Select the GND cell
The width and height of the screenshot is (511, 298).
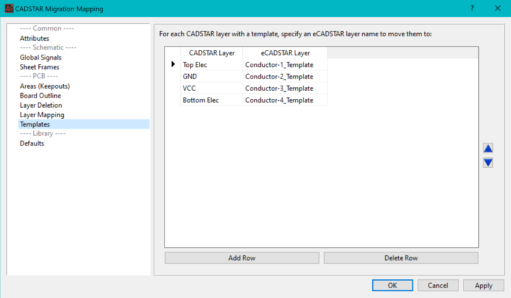click(212, 77)
